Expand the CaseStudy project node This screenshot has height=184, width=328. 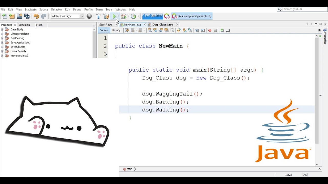(2, 29)
